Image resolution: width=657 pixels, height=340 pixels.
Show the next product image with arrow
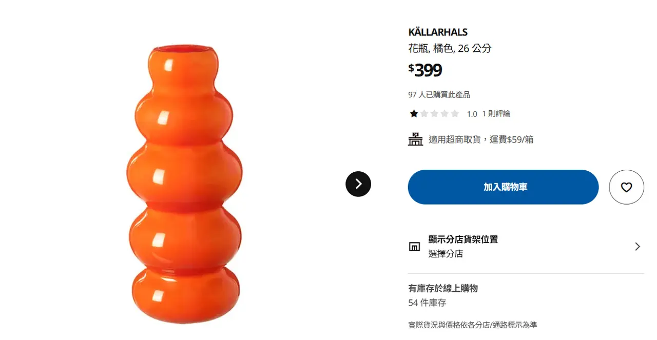tap(358, 184)
